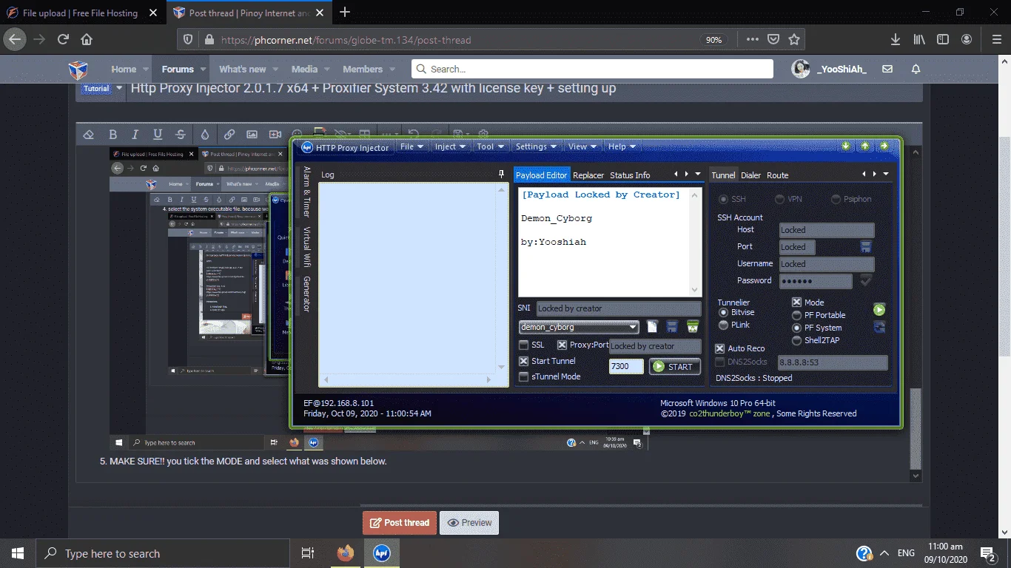Click the blue save icon beside demon_cyborg dropdown
This screenshot has height=568, width=1011.
(672, 326)
